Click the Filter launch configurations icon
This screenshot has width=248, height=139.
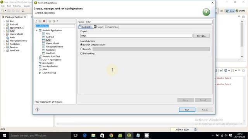tap(54, 21)
